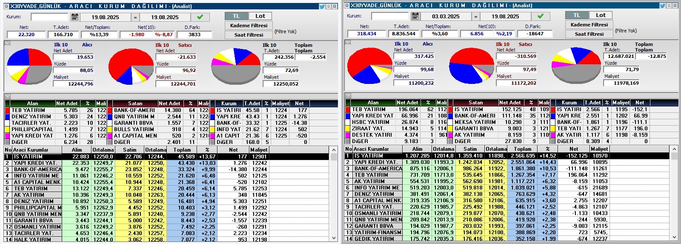Sort by Alim column, 19.08.2025-start window
This screenshot has width=681, height=244.
coord(77,150)
